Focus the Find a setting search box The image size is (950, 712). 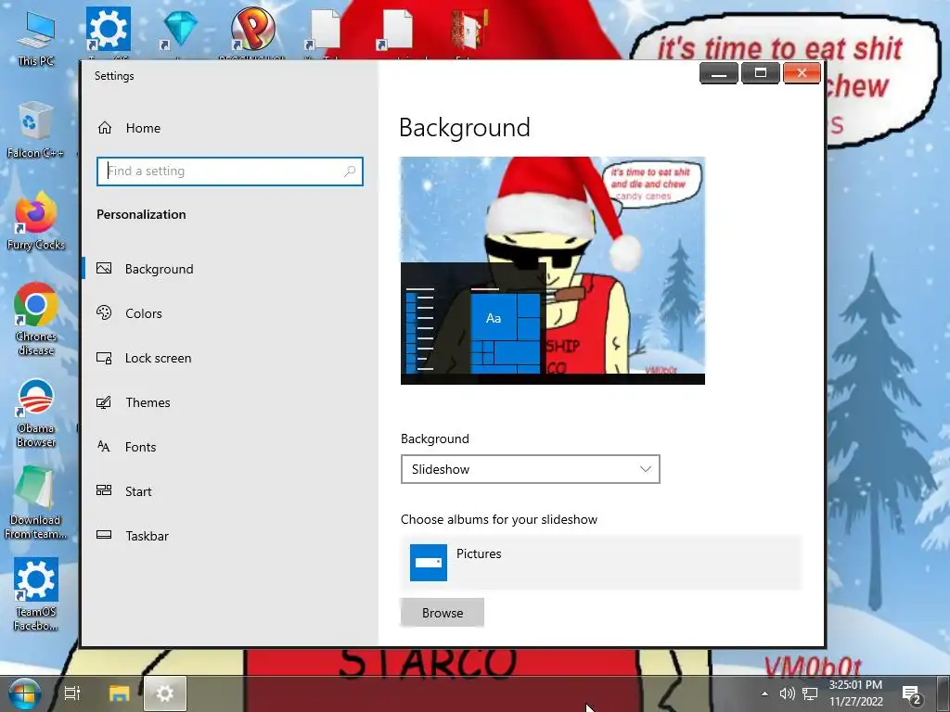click(x=230, y=172)
